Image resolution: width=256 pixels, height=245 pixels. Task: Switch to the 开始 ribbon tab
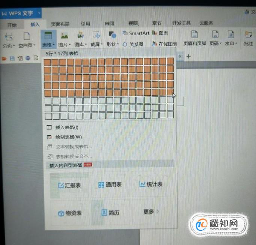[x=12, y=25]
